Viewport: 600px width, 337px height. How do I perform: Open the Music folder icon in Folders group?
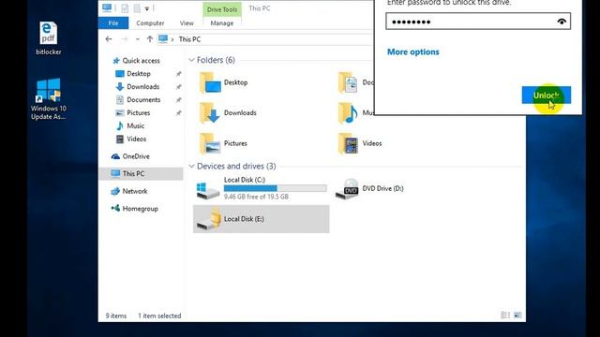coord(348,113)
